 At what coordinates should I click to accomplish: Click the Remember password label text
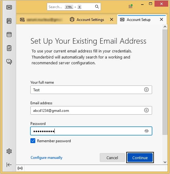tap(54, 141)
